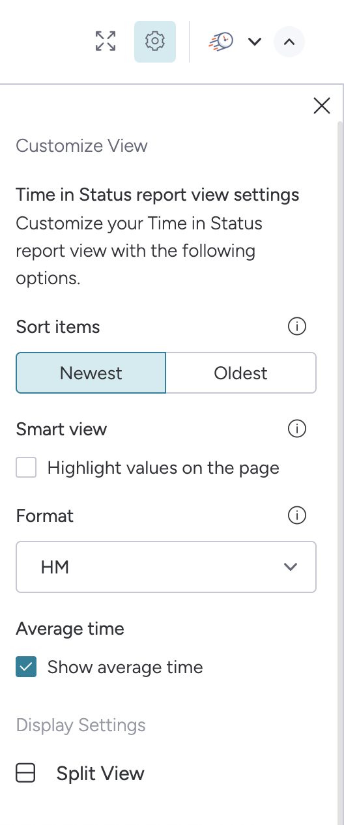Click the Split View icon
344x825 pixels.
pos(25,774)
